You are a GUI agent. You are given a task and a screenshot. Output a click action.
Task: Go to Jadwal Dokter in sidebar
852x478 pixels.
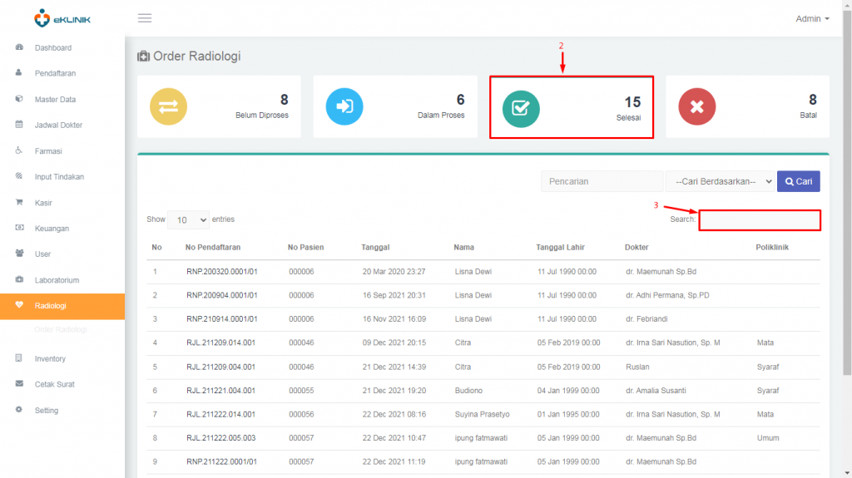tap(58, 125)
